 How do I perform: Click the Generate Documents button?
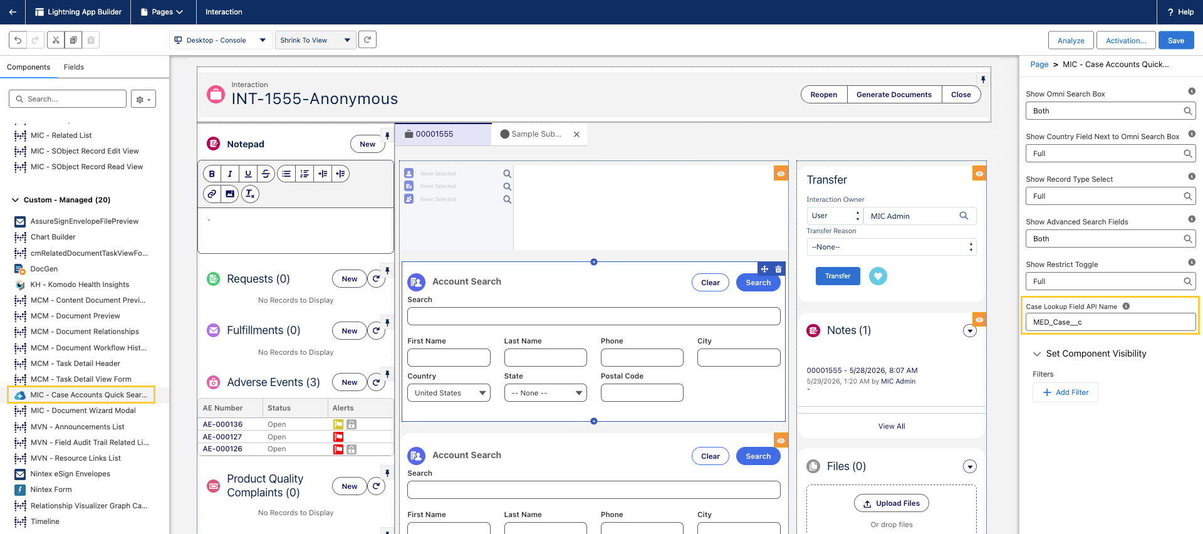pos(894,95)
